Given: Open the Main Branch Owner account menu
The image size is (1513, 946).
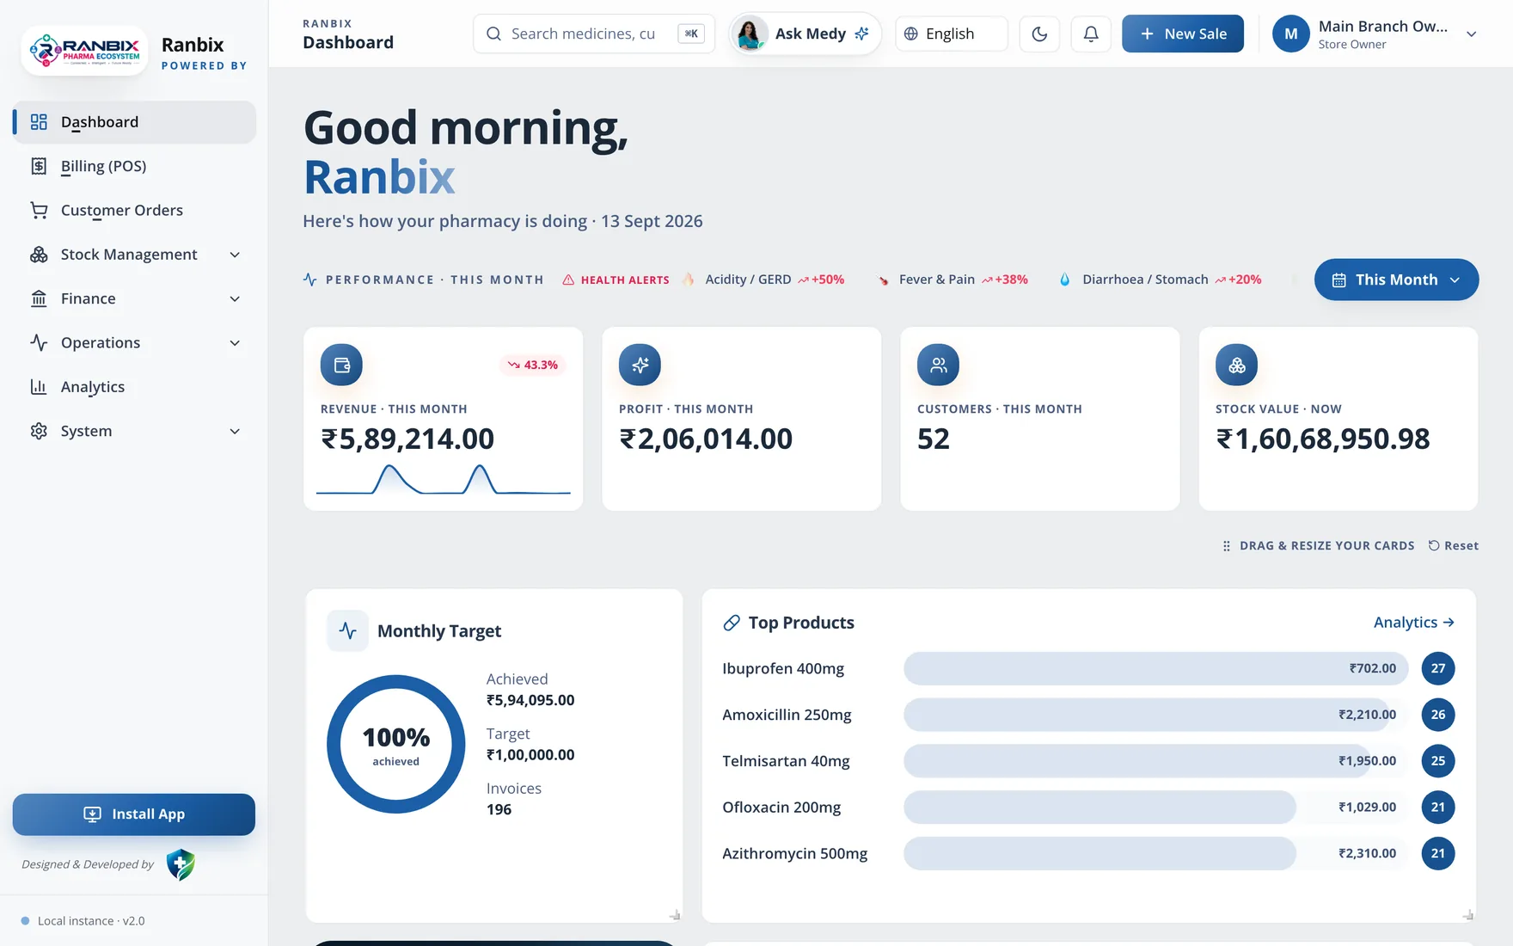Looking at the screenshot, I should [1375, 34].
